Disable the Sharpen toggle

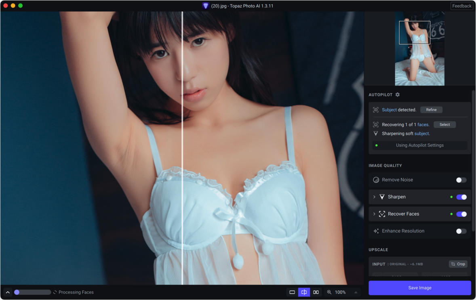(461, 197)
